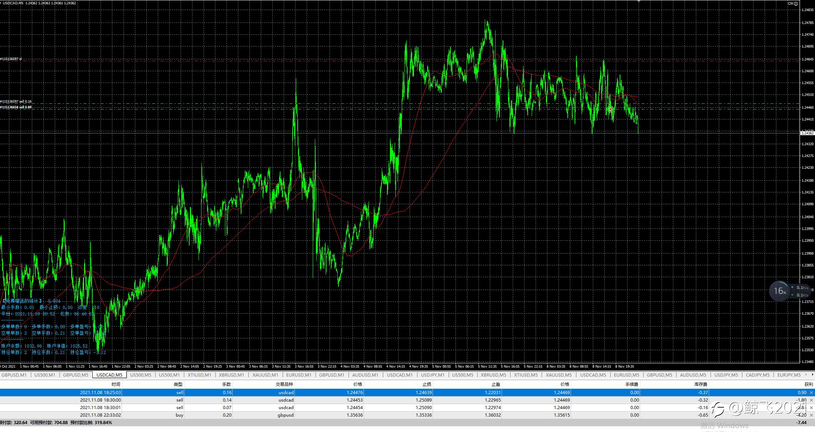Image resolution: width=815 pixels, height=432 pixels.
Task: Open the network speed 16% floating widget
Action: (780, 291)
